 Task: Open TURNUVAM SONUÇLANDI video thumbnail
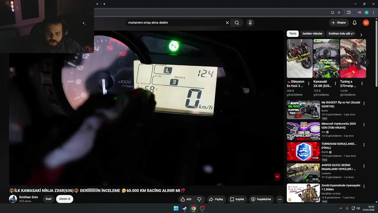coord(303,151)
